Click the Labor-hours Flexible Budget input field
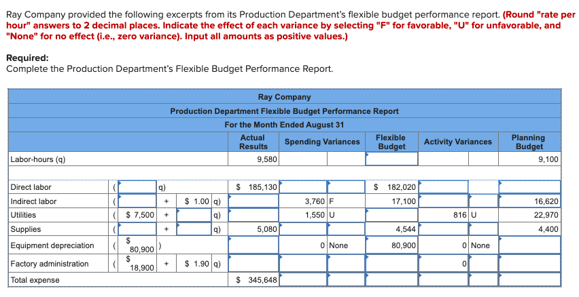This screenshot has width=579, height=297. pos(392,159)
